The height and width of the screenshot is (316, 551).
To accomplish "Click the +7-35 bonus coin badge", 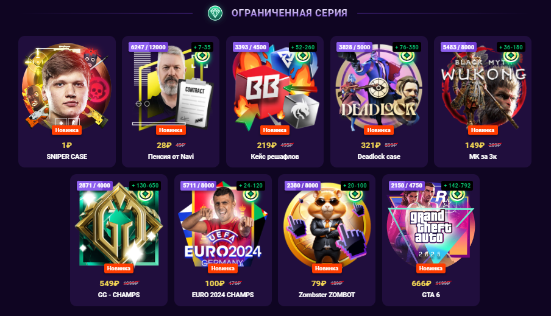I will coord(202,47).
